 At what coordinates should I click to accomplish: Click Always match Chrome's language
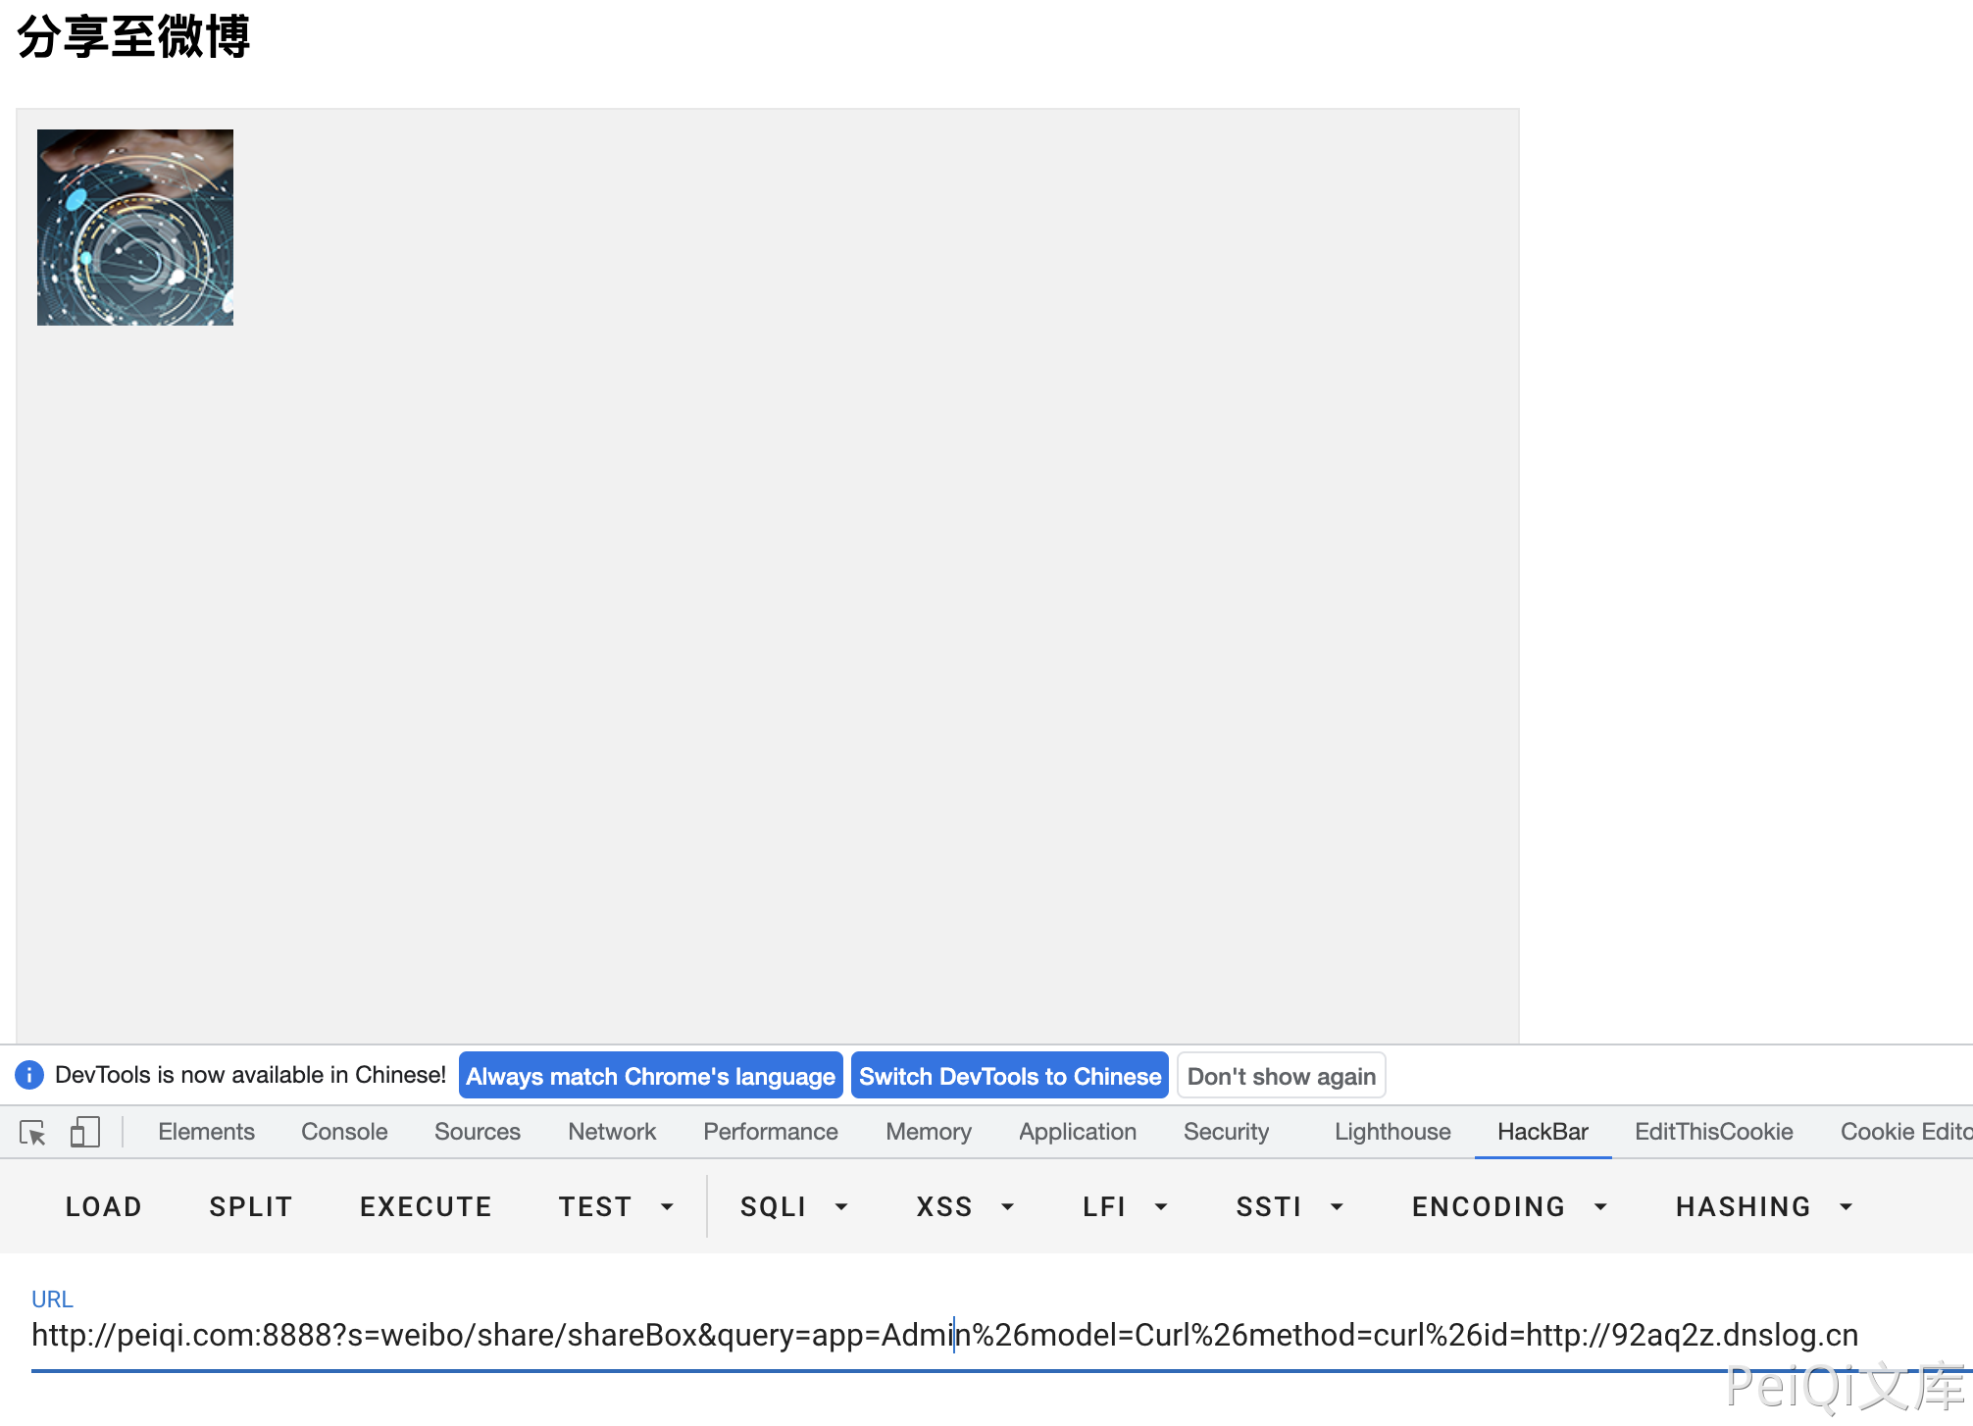(x=650, y=1076)
